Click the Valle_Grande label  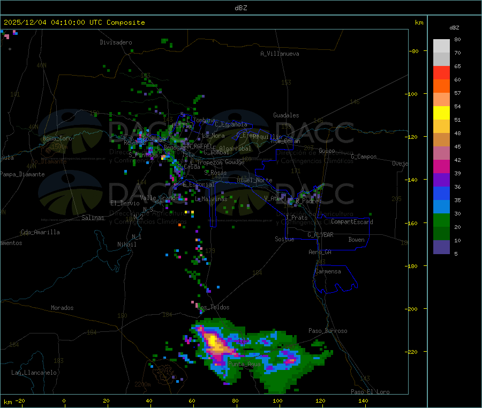point(159,197)
